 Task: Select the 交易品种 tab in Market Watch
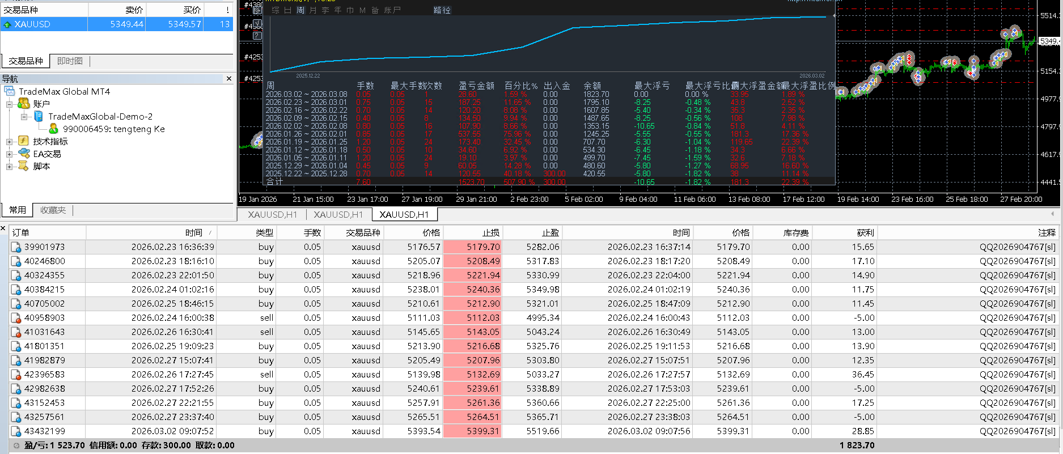[26, 61]
